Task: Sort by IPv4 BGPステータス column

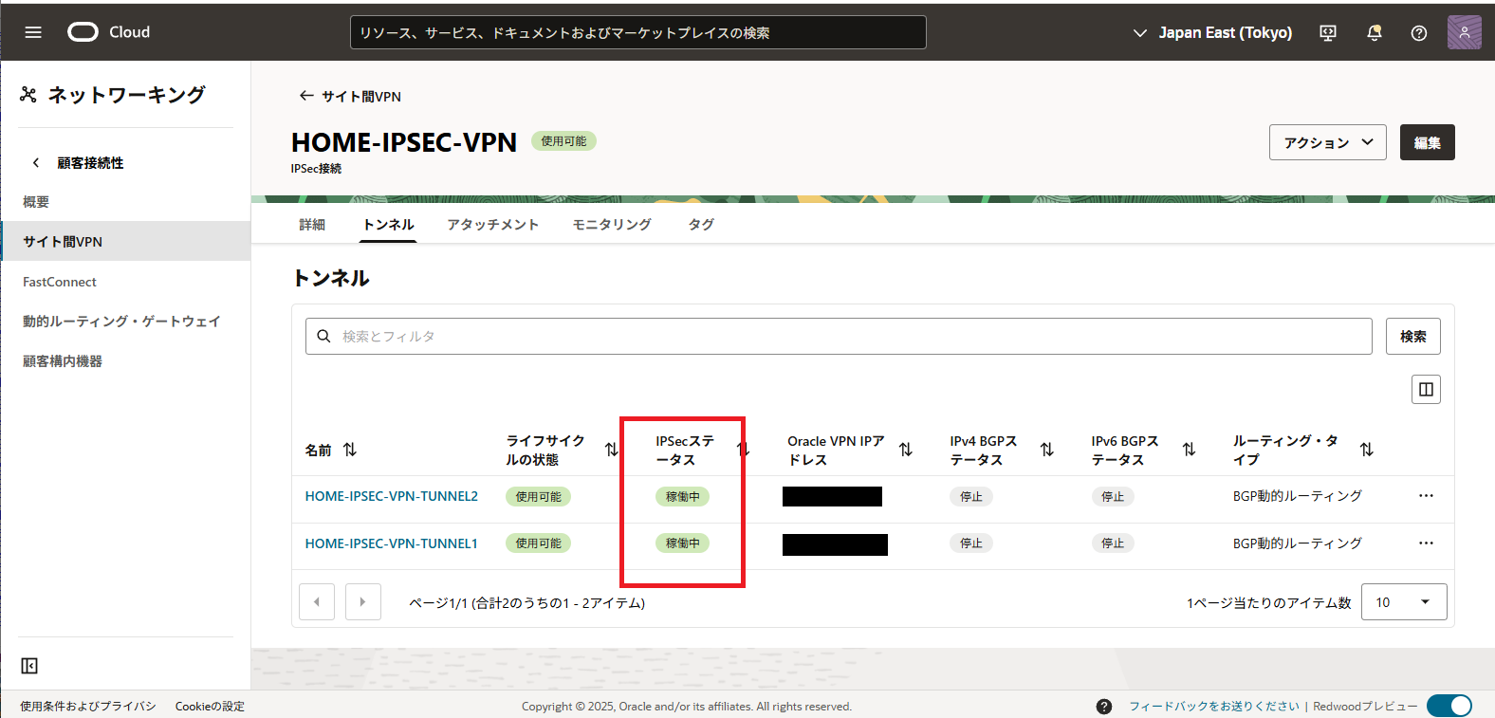Action: click(x=1047, y=450)
